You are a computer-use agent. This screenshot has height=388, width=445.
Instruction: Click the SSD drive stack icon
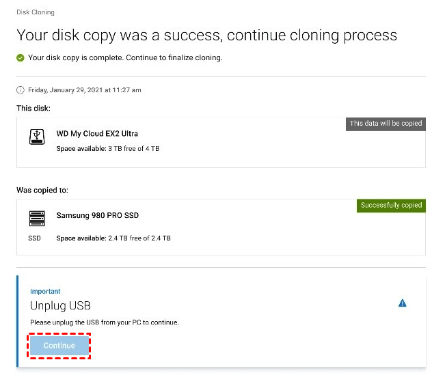click(36, 219)
